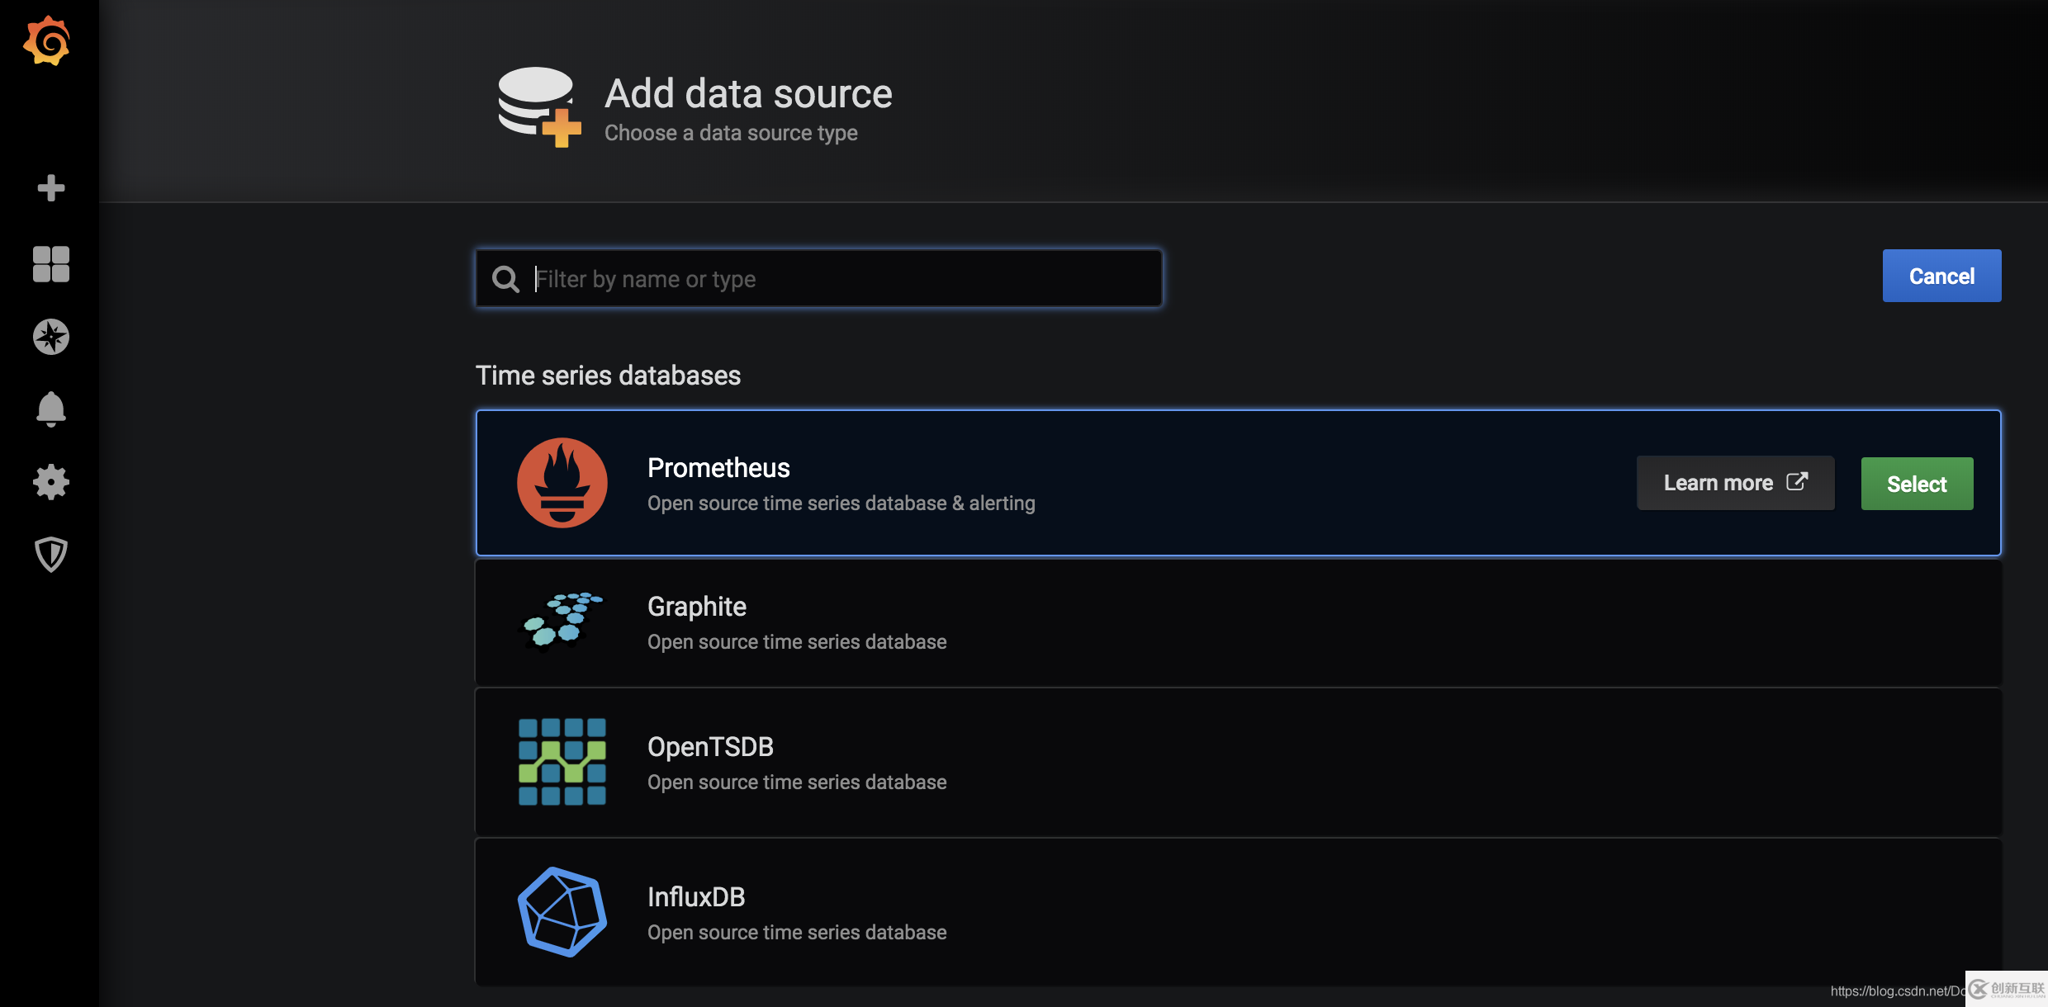Click the Prometheus flame logo

point(562,483)
